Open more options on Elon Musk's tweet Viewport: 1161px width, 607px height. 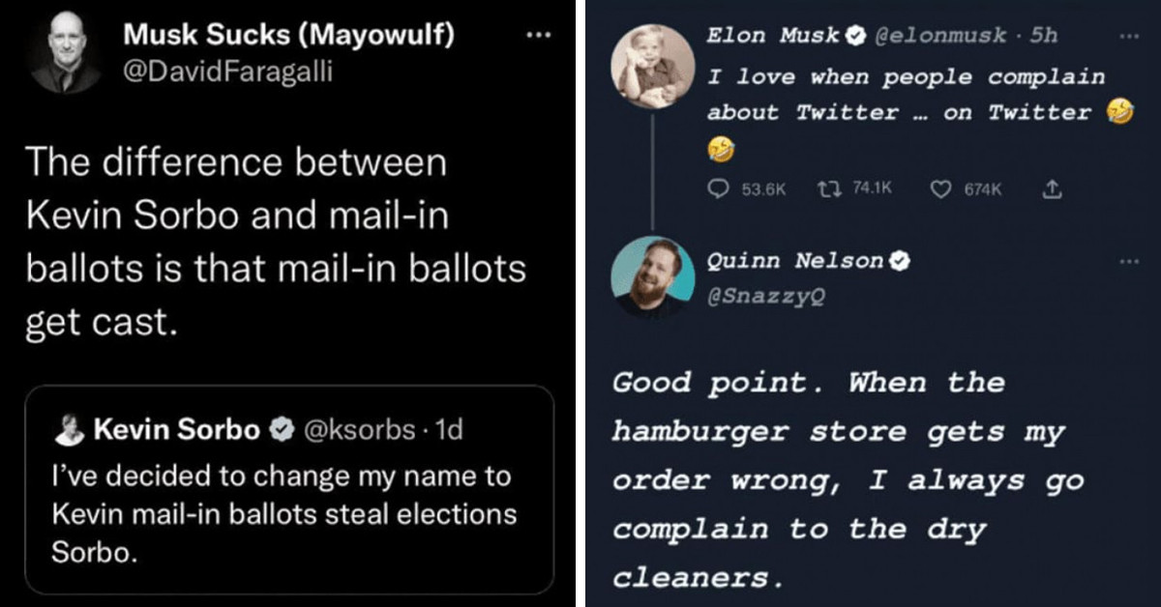[x=1127, y=37]
